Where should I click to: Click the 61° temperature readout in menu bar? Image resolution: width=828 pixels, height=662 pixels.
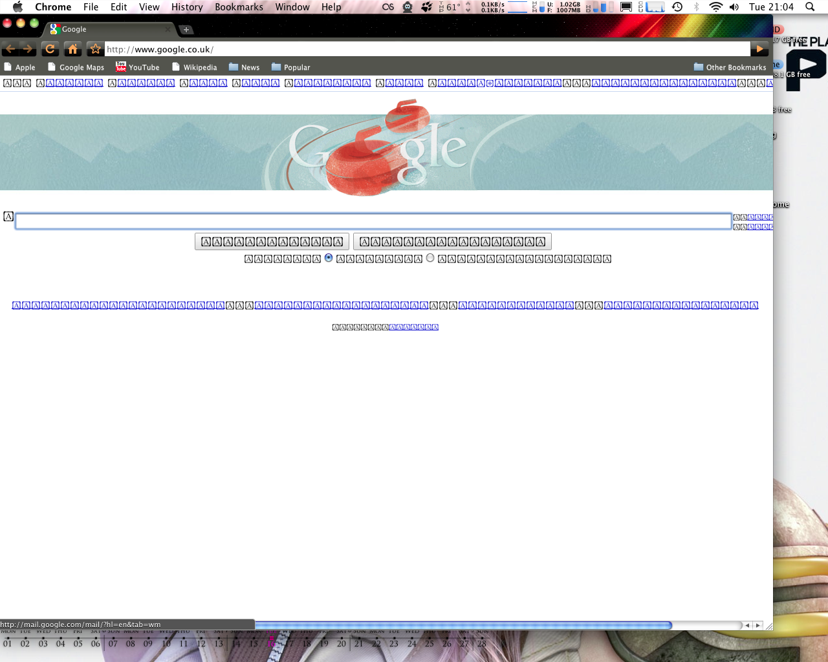pyautogui.click(x=450, y=7)
